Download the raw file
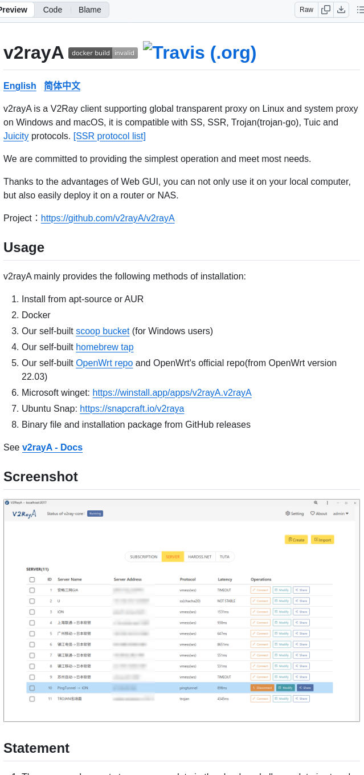 click(x=341, y=10)
